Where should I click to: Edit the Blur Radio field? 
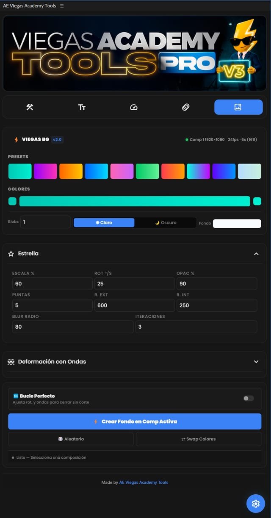pos(73,327)
